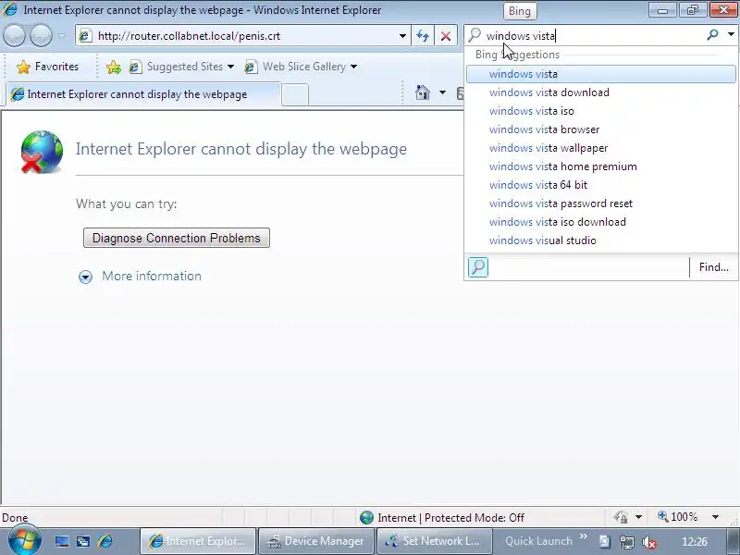
Task: Open the recent pages dropdown arrow
Action: point(61,35)
